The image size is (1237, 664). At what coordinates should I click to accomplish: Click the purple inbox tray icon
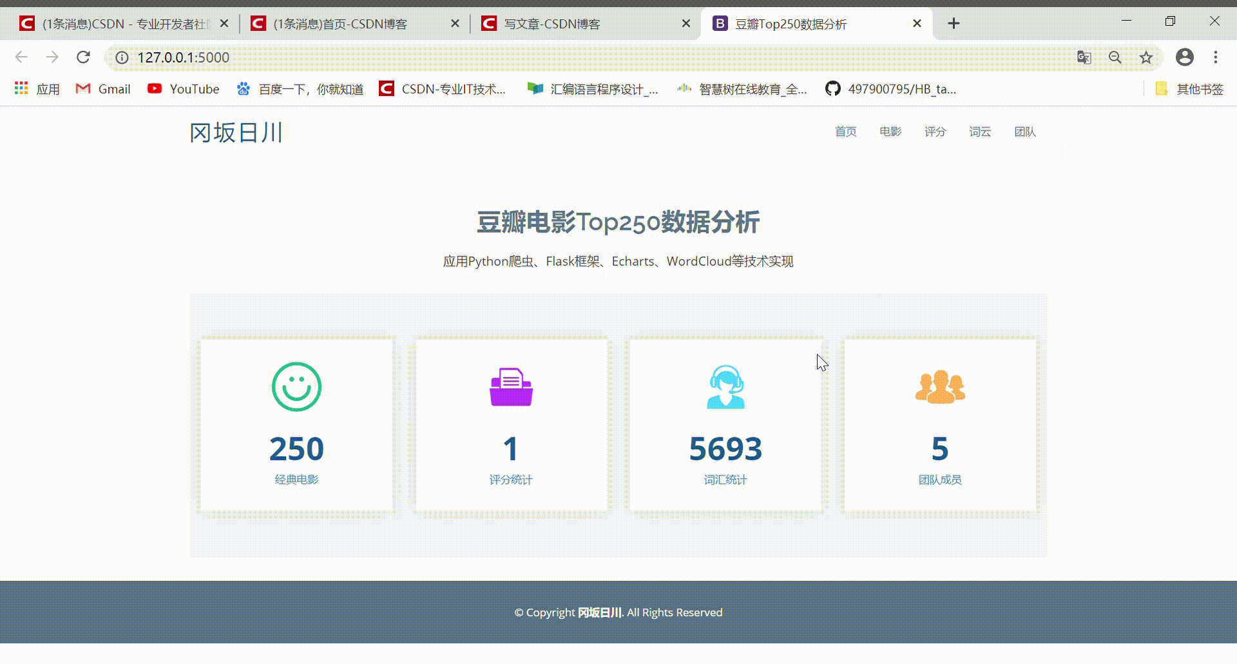511,387
